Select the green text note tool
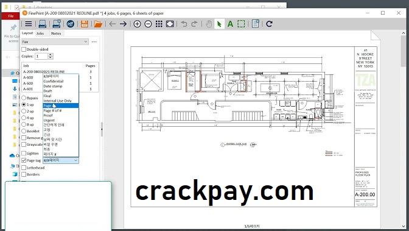The image size is (409, 231). pos(230,24)
